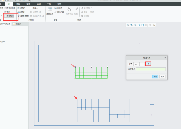
Task: Click 合并单元格 (Merge Cells) command
Action: tap(35, 12)
